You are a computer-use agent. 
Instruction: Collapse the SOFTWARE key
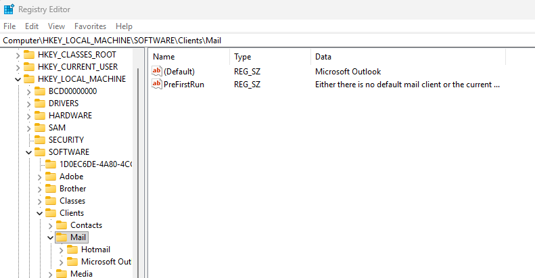28,152
